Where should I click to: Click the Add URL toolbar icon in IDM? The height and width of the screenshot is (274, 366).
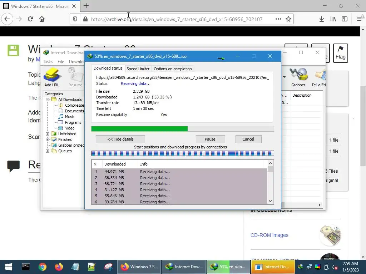pos(52,77)
